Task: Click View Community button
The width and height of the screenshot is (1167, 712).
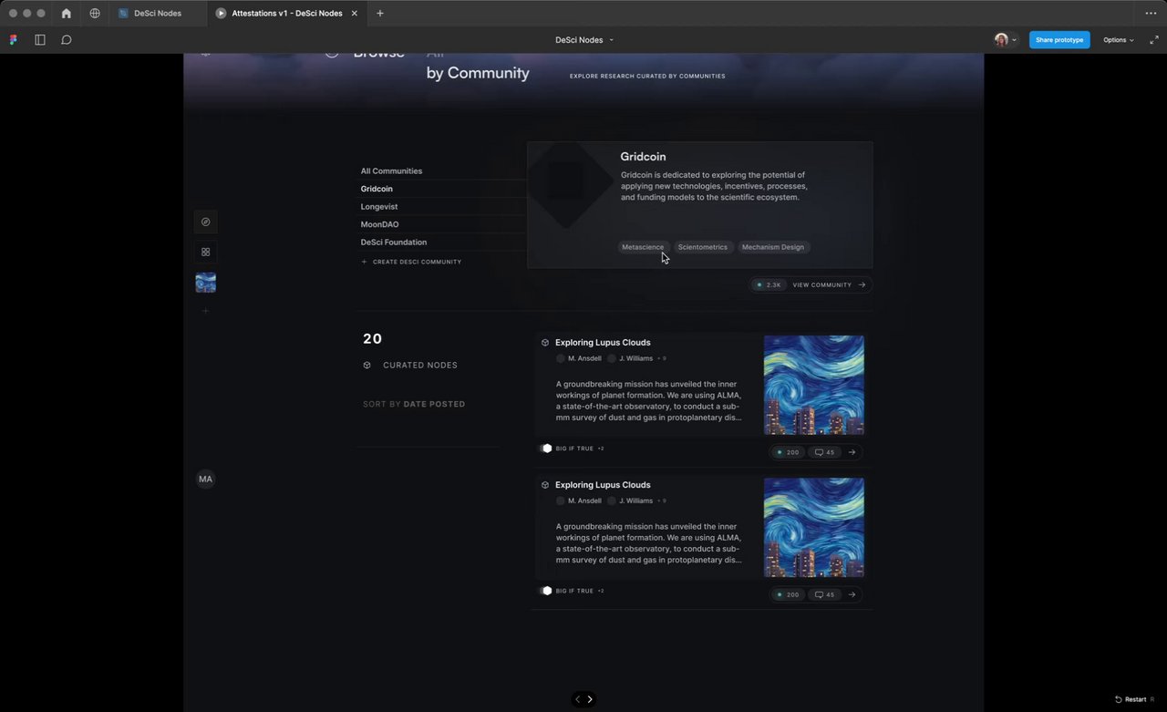Action: [x=829, y=285]
